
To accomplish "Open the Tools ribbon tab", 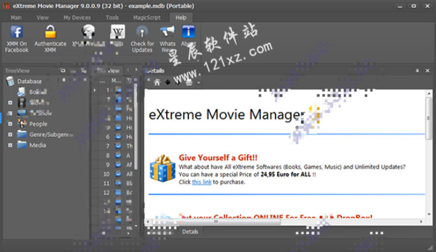I will tap(112, 17).
